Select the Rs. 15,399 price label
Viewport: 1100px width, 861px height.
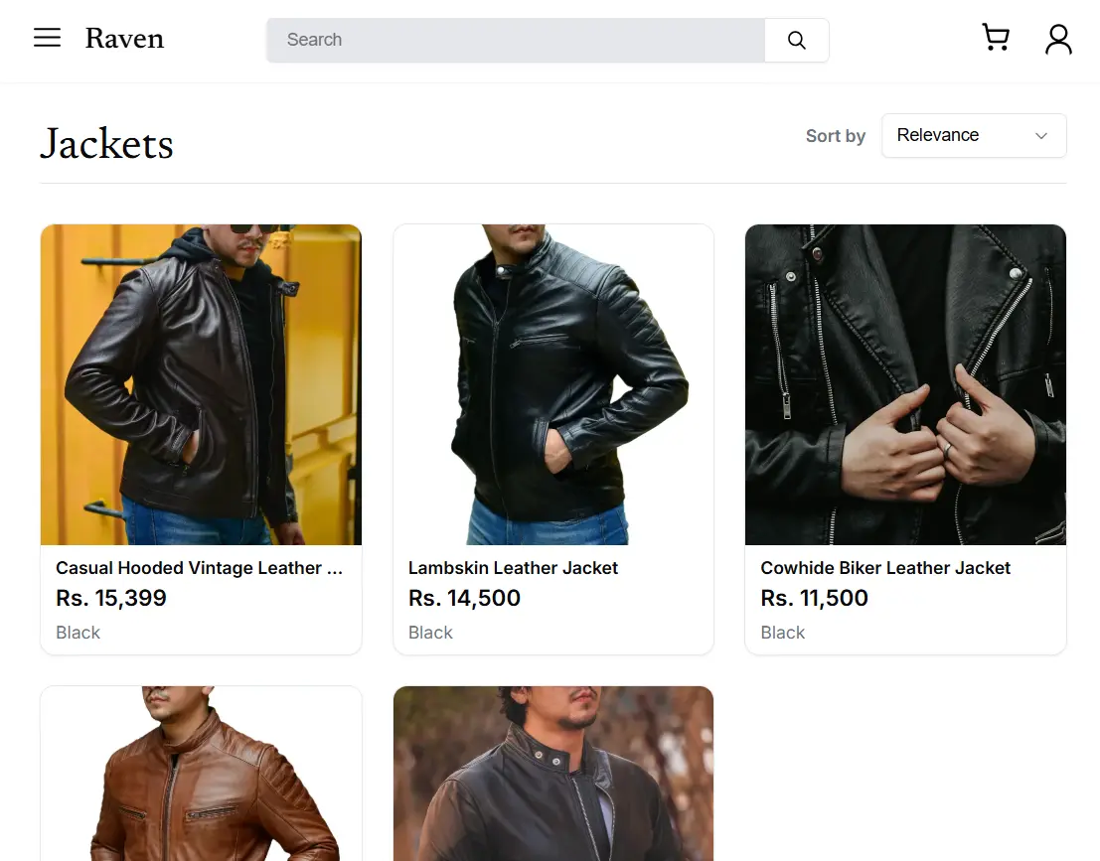point(111,598)
